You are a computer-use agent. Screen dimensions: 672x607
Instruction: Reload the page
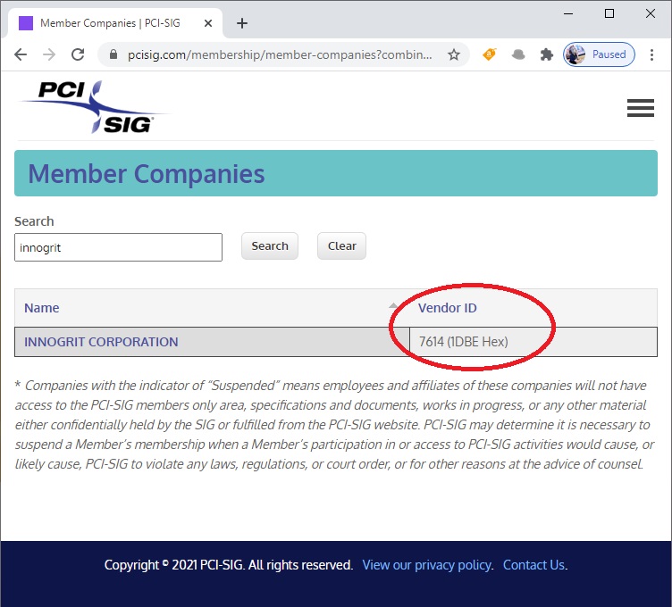(x=78, y=54)
